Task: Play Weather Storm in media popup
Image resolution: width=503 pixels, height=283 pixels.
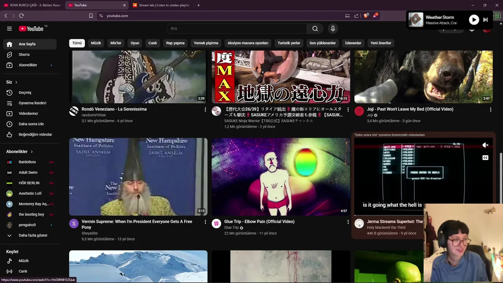Action: pos(474,20)
